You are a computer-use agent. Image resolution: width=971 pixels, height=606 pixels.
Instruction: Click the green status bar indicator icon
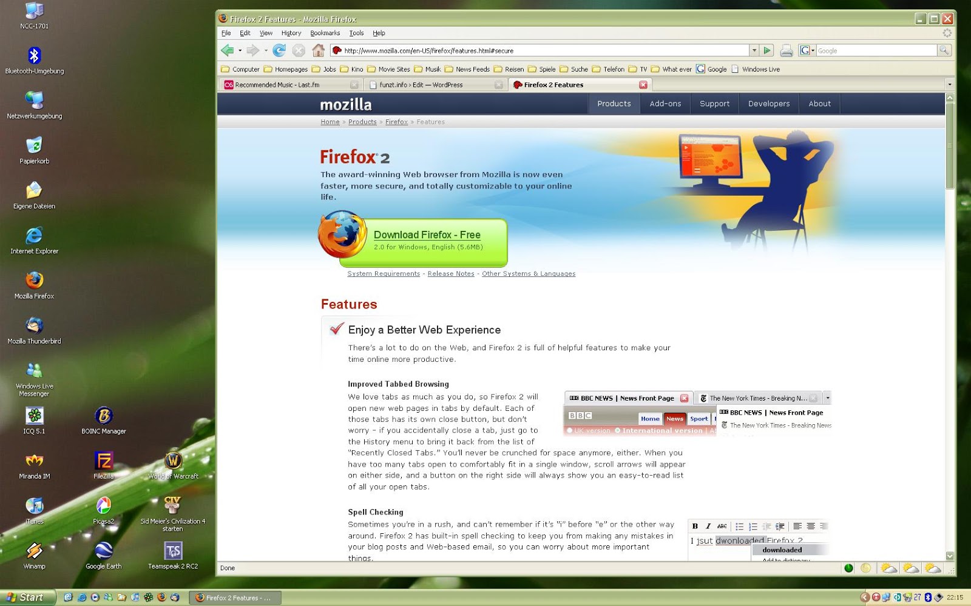(x=848, y=568)
